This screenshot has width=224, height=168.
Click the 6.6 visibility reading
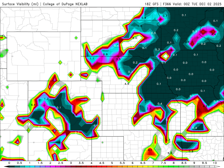[33, 105]
